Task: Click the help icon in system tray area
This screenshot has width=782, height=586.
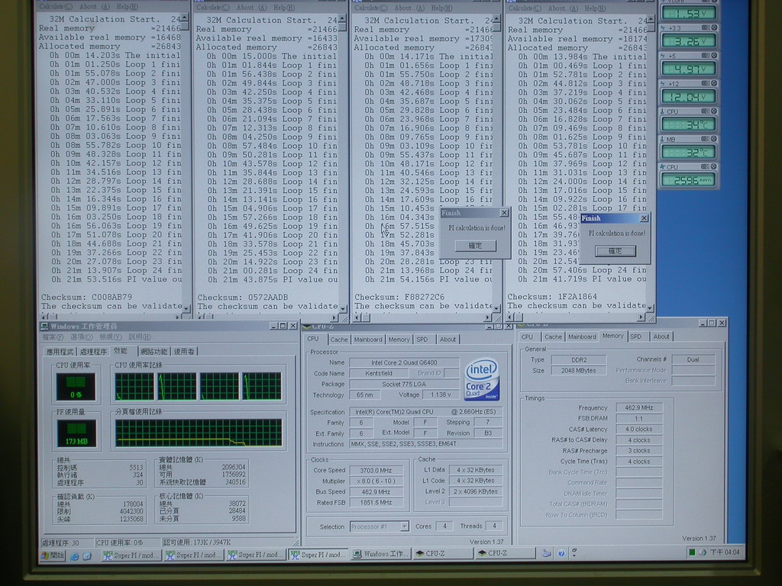Action: tap(561, 553)
